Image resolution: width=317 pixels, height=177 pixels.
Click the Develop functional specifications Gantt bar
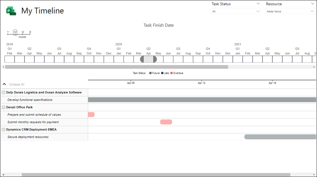coord(202,99)
